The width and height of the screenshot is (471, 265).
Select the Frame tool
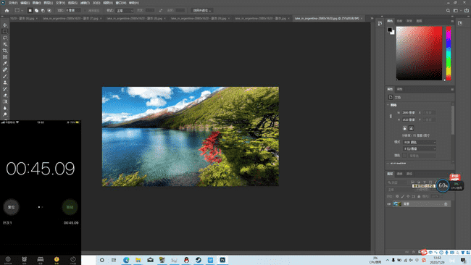click(5, 57)
